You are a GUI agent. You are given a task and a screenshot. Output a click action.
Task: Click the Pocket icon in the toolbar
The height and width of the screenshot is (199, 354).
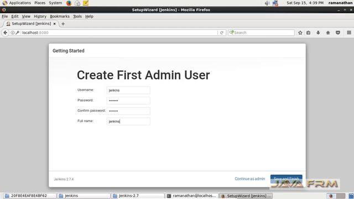point(338,33)
